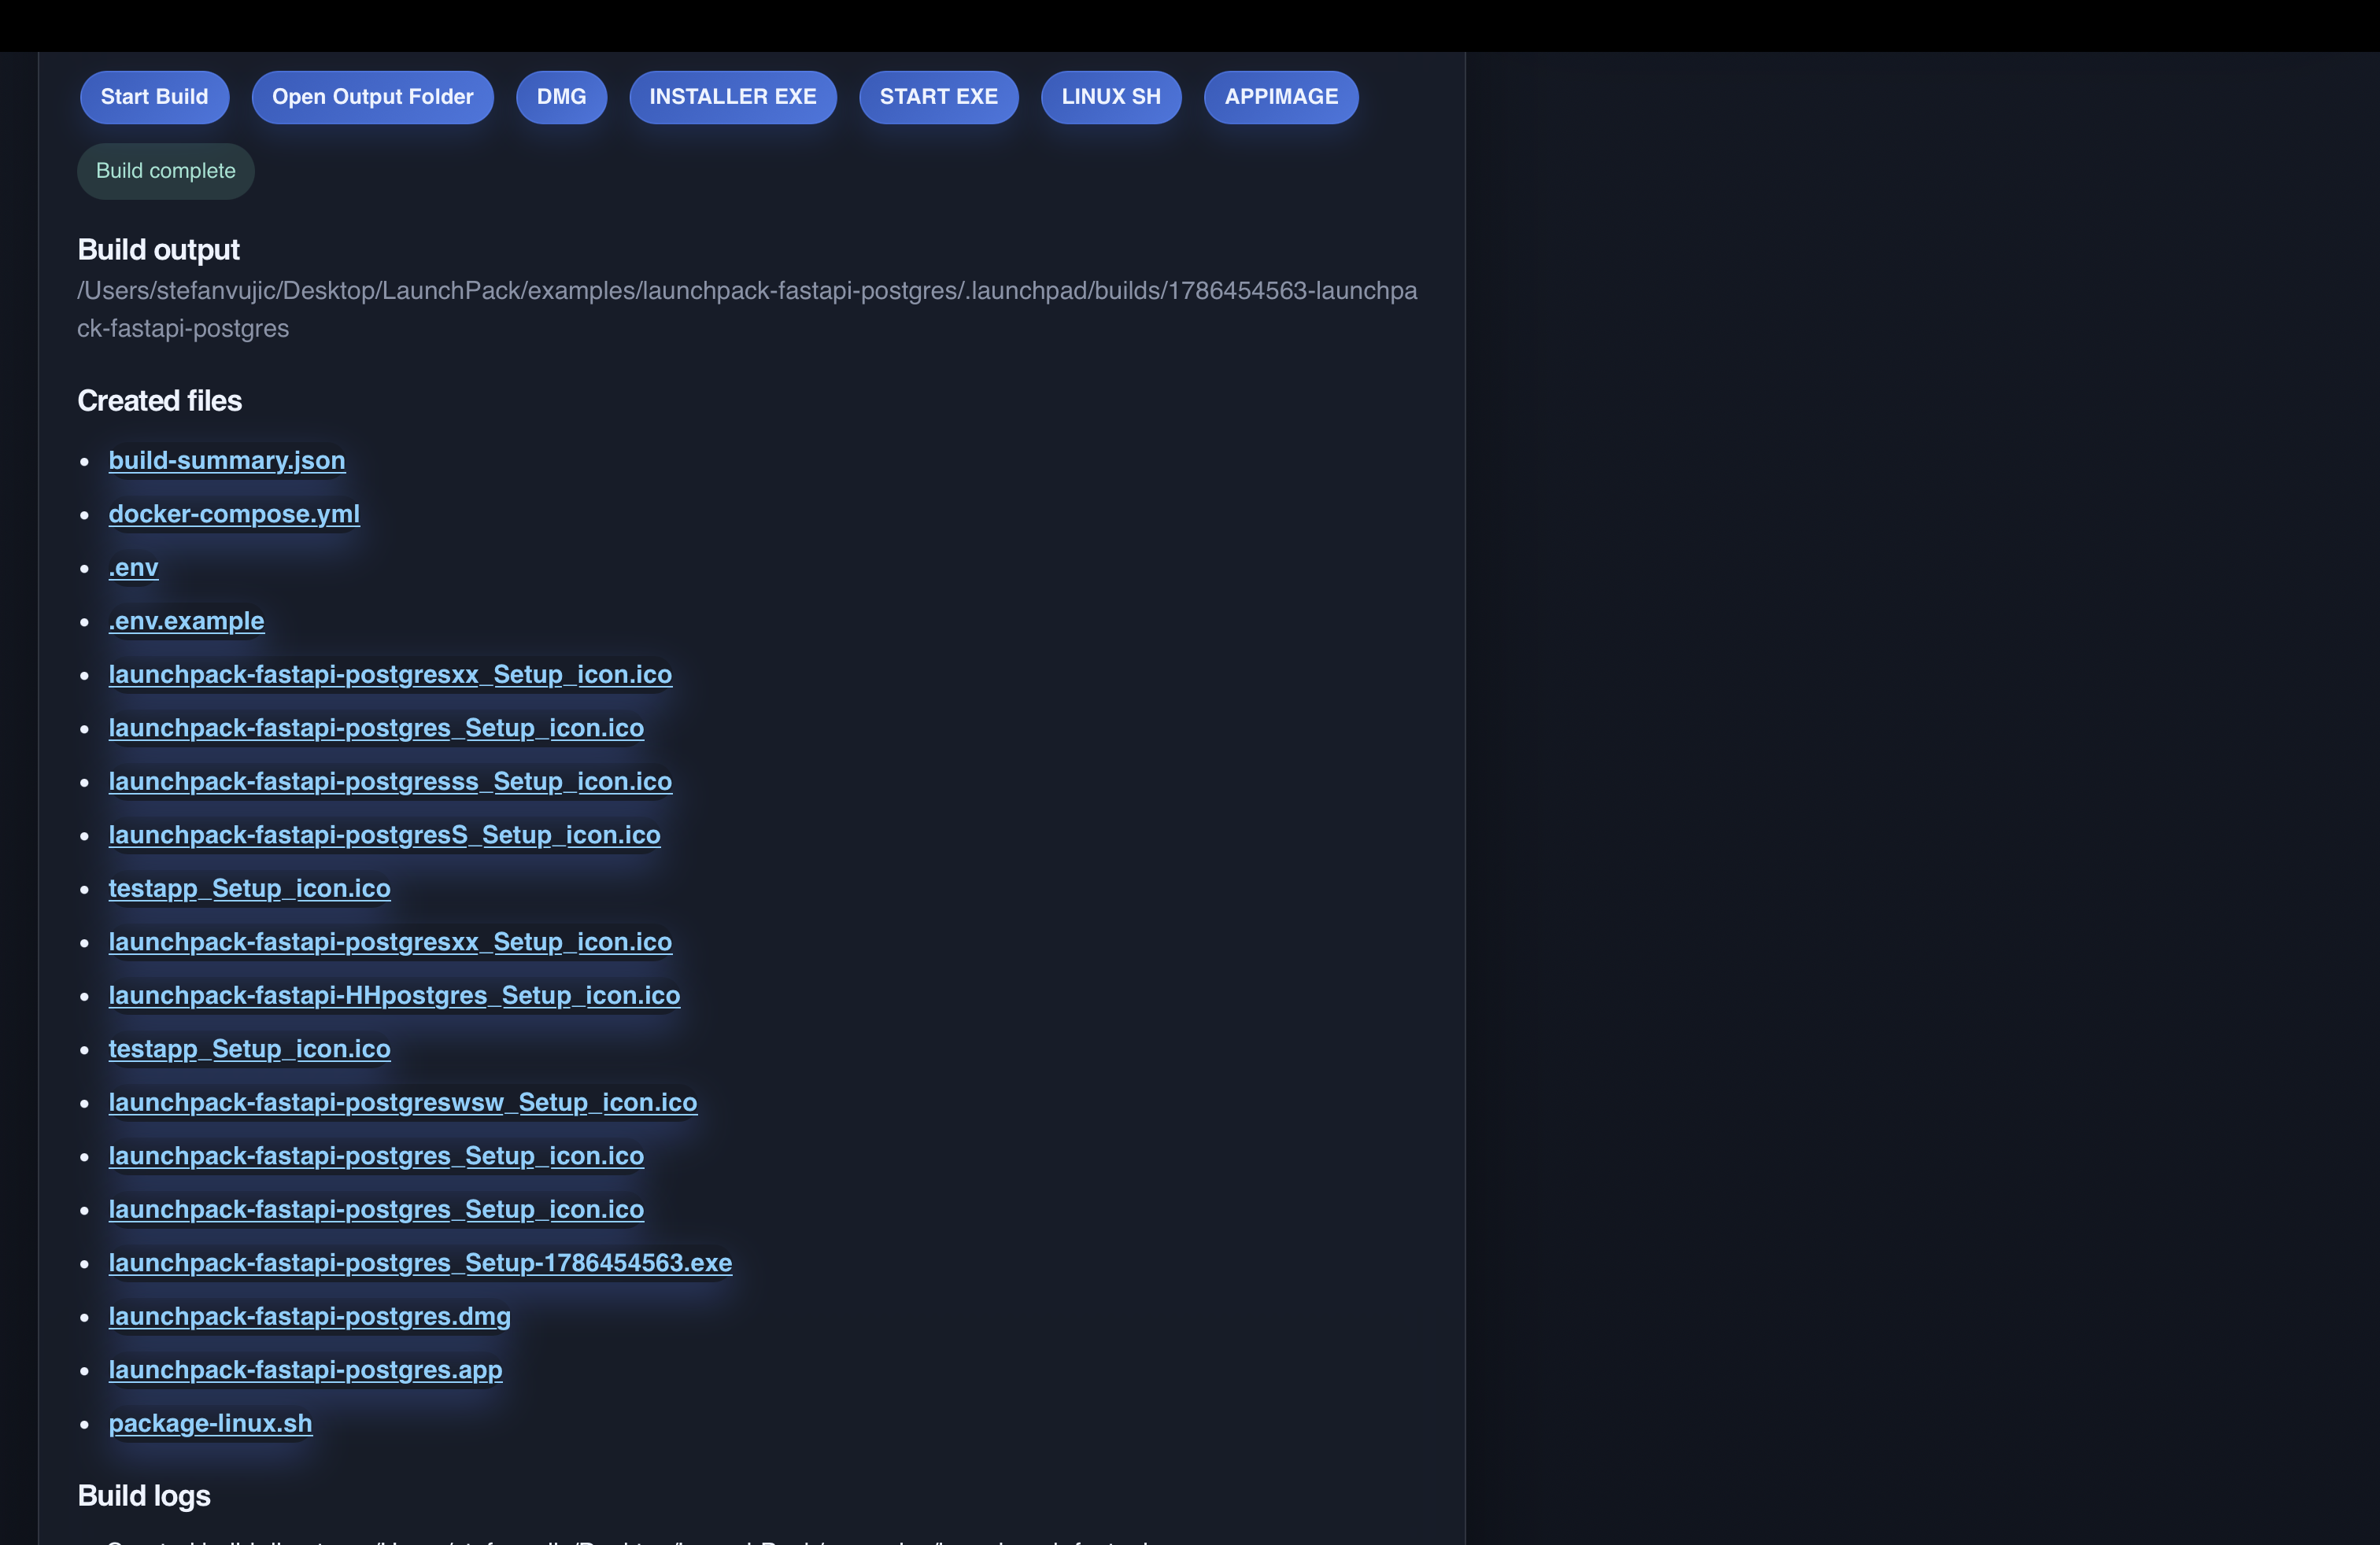
Task: Choose the INSTALLER EXE button
Action: (x=732, y=97)
